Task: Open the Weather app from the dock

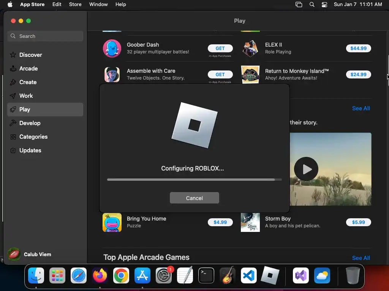Action: 322,275
